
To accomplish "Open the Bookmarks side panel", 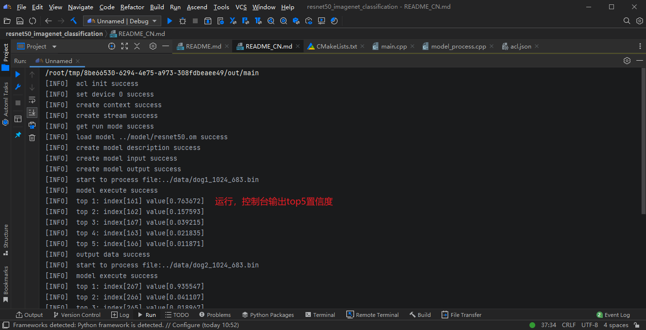I will point(5,284).
